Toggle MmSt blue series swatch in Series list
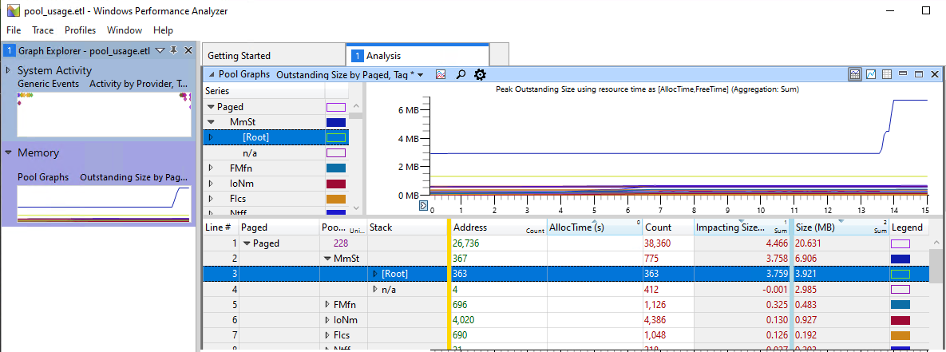This screenshot has height=352, width=946. [336, 122]
